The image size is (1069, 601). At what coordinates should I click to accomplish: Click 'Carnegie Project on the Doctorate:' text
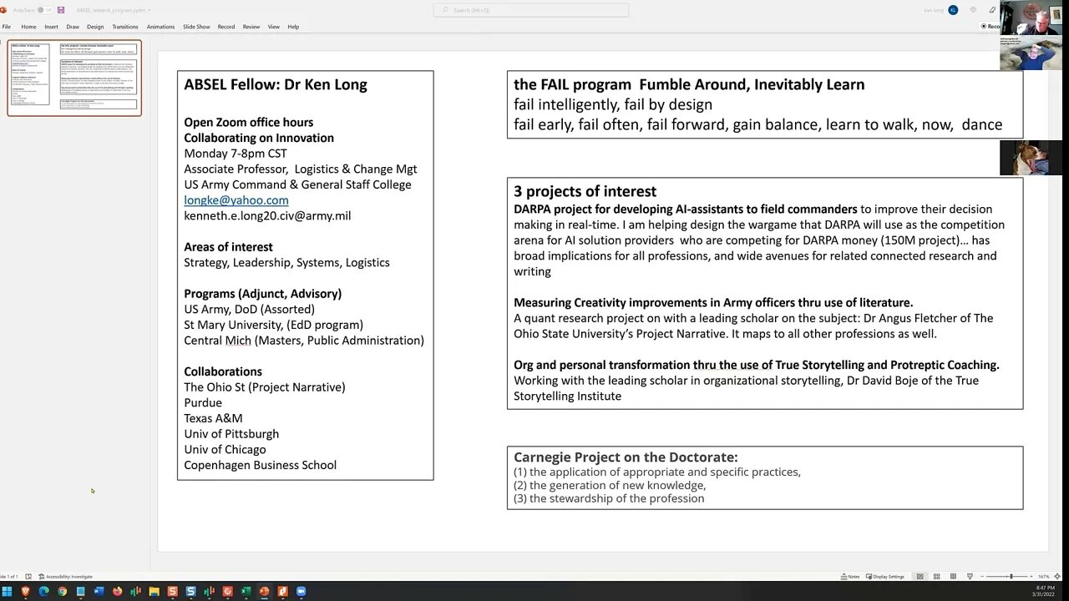[626, 457]
